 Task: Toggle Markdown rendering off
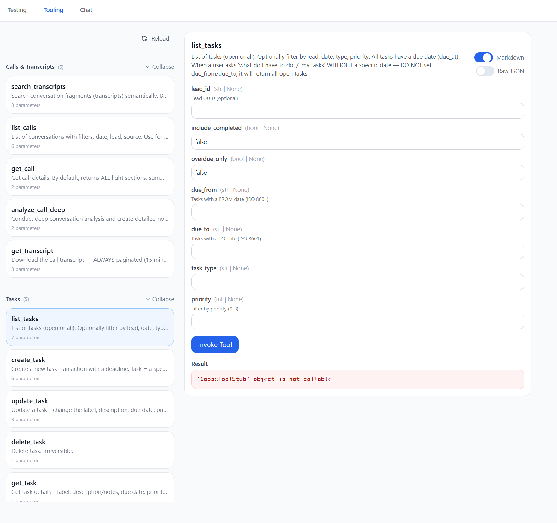click(x=484, y=57)
